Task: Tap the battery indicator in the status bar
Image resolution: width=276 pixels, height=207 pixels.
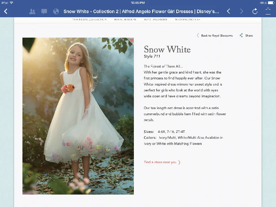Action: pyautogui.click(x=271, y=3)
